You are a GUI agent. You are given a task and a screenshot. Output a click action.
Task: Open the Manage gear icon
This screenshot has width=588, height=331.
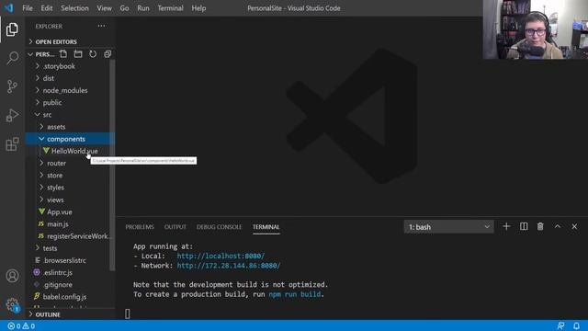pyautogui.click(x=12, y=304)
